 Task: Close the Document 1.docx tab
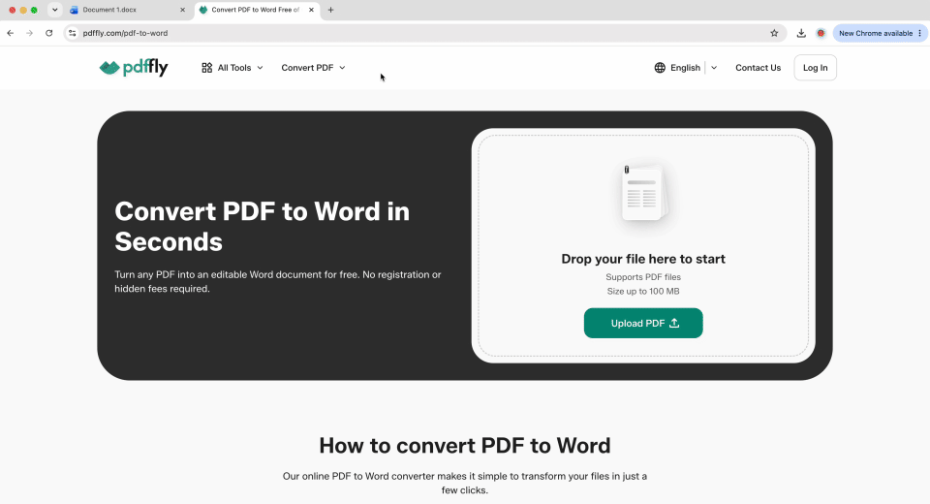click(x=183, y=10)
